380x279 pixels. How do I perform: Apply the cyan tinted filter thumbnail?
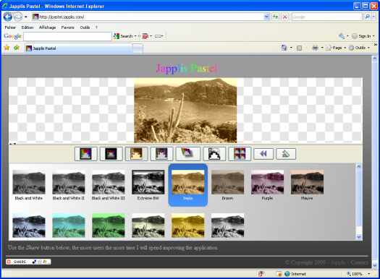coord(69,226)
